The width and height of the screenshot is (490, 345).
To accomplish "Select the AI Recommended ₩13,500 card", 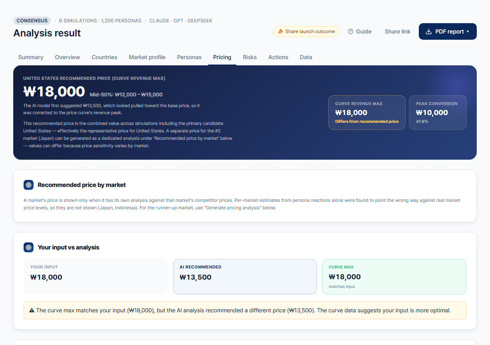I will pyautogui.click(x=245, y=277).
